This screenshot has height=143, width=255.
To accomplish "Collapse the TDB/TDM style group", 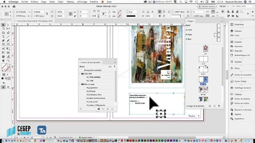I will [80, 74].
